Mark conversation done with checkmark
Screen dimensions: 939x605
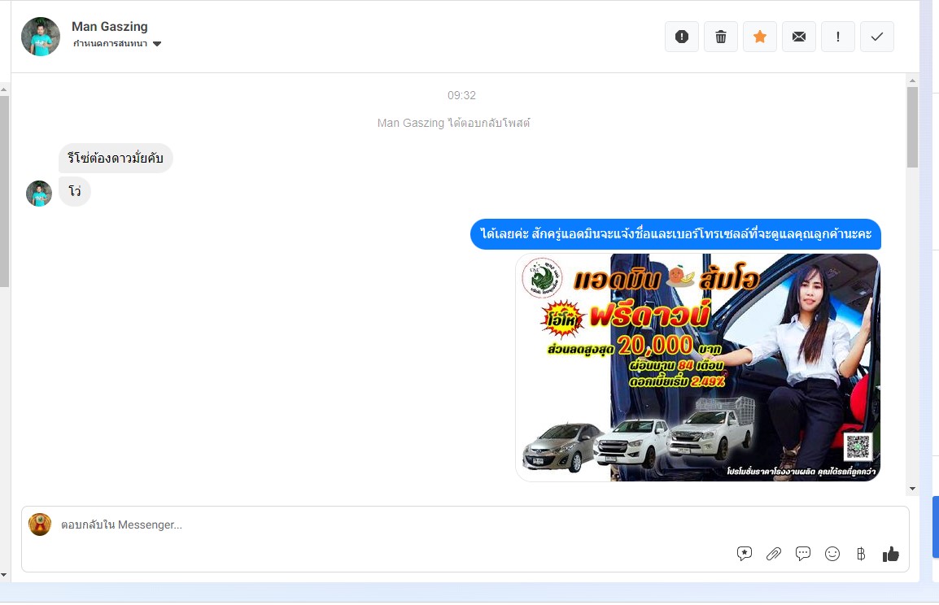coord(876,37)
